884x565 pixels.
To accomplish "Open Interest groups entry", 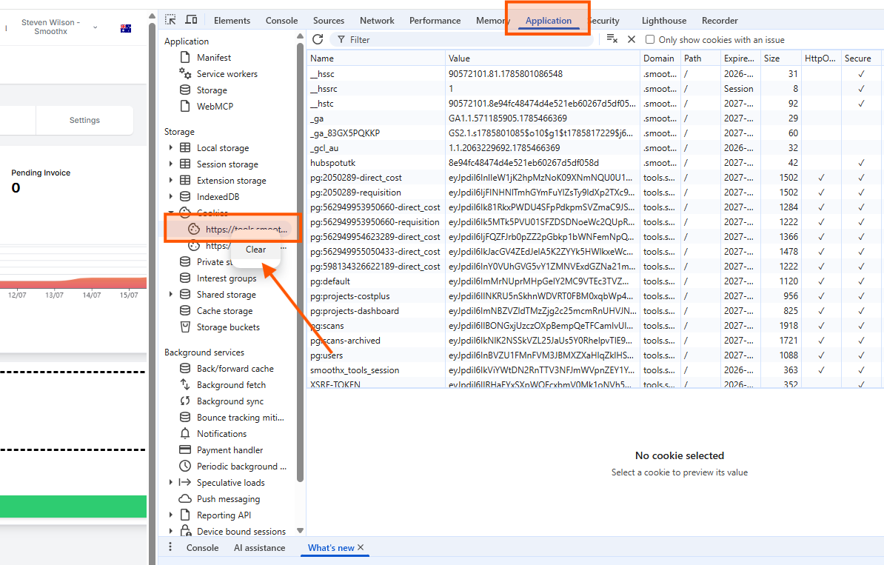I will click(226, 278).
